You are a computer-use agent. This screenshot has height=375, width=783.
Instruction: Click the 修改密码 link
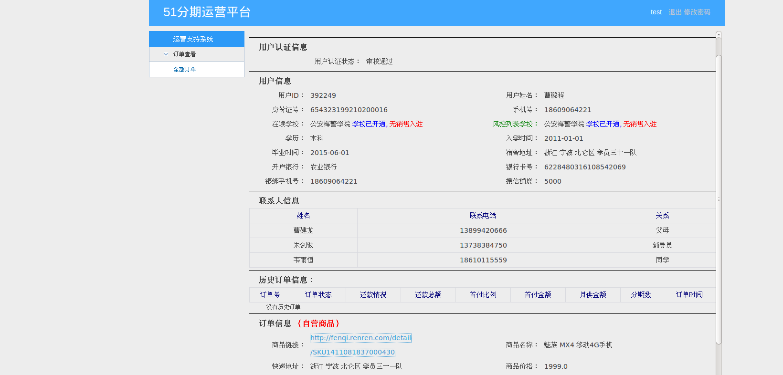(x=697, y=12)
